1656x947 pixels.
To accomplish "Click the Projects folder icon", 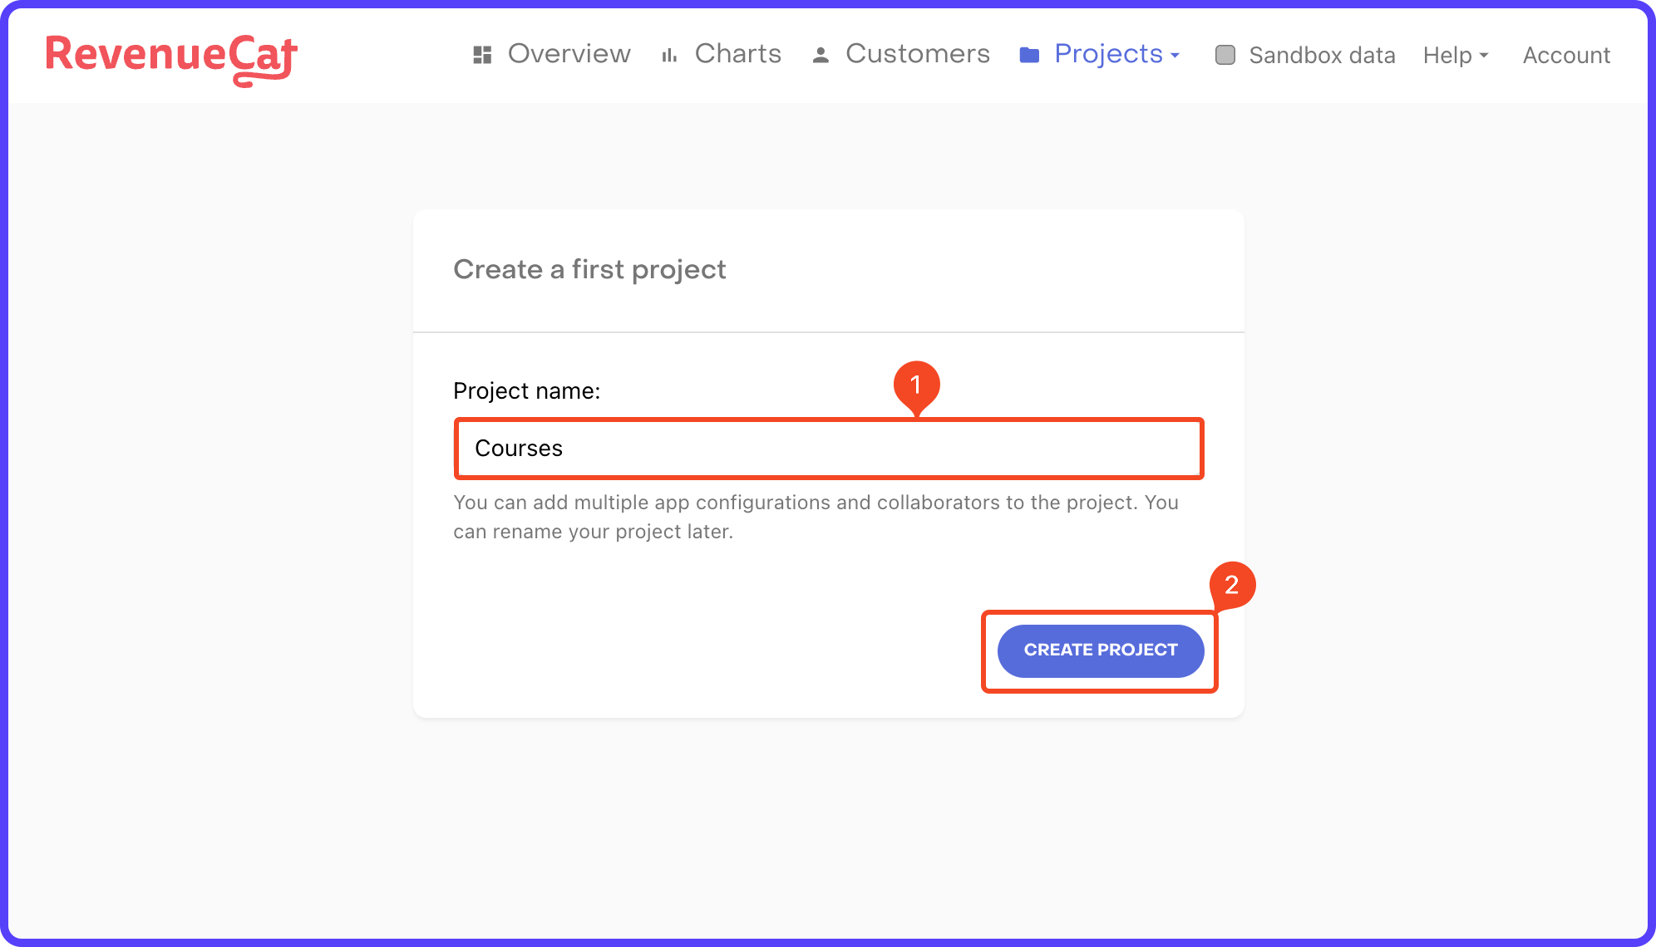I will pos(1029,55).
